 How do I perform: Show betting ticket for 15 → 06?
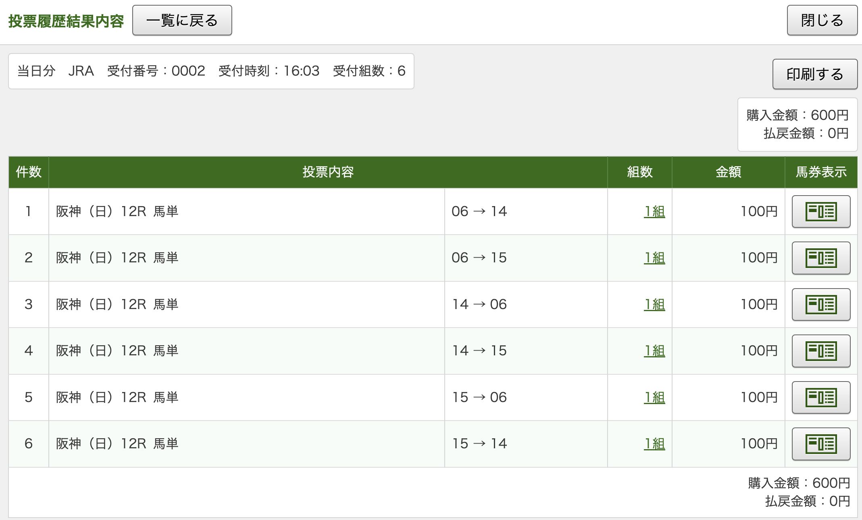coord(821,398)
